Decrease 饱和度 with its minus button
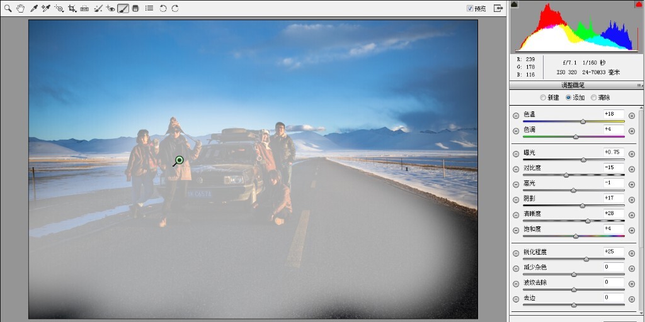This screenshot has width=645, height=322. (x=516, y=230)
